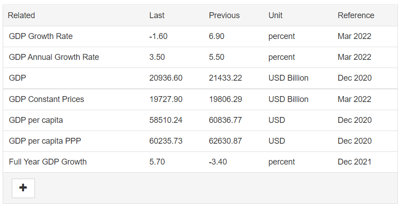Open the Full Year GDP Growth indicator
Screen dimensions: 398x204
(x=48, y=162)
